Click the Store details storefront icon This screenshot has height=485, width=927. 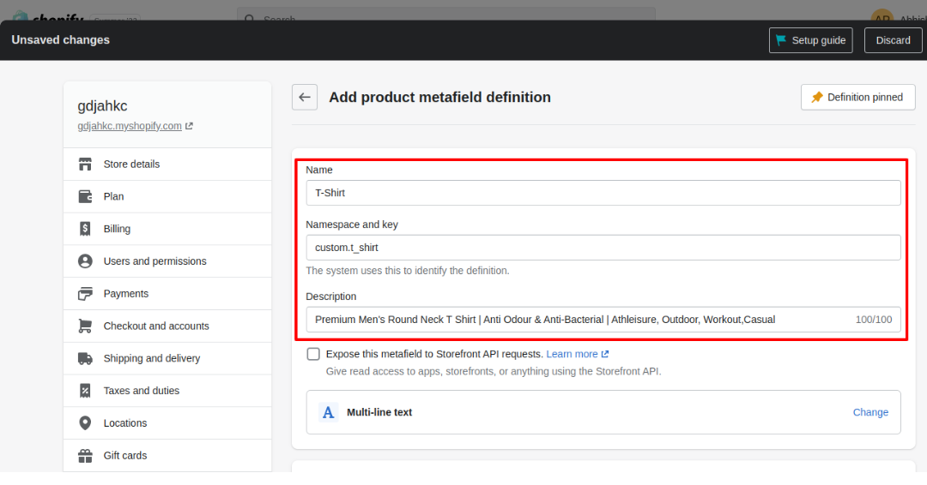[85, 164]
